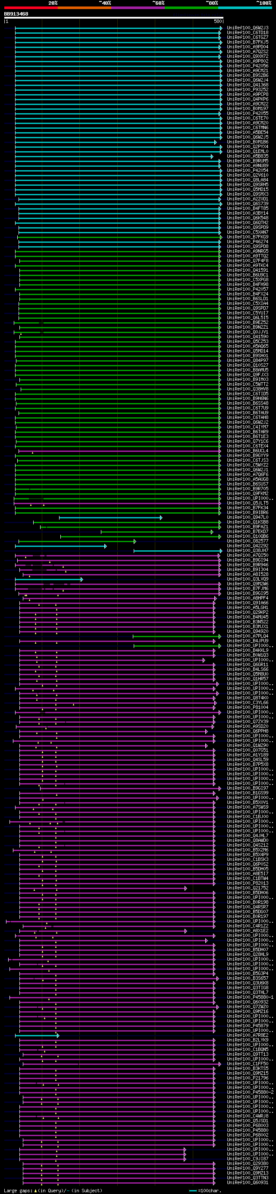Select hit label UniRef100_B7EKD7

click(247, 532)
